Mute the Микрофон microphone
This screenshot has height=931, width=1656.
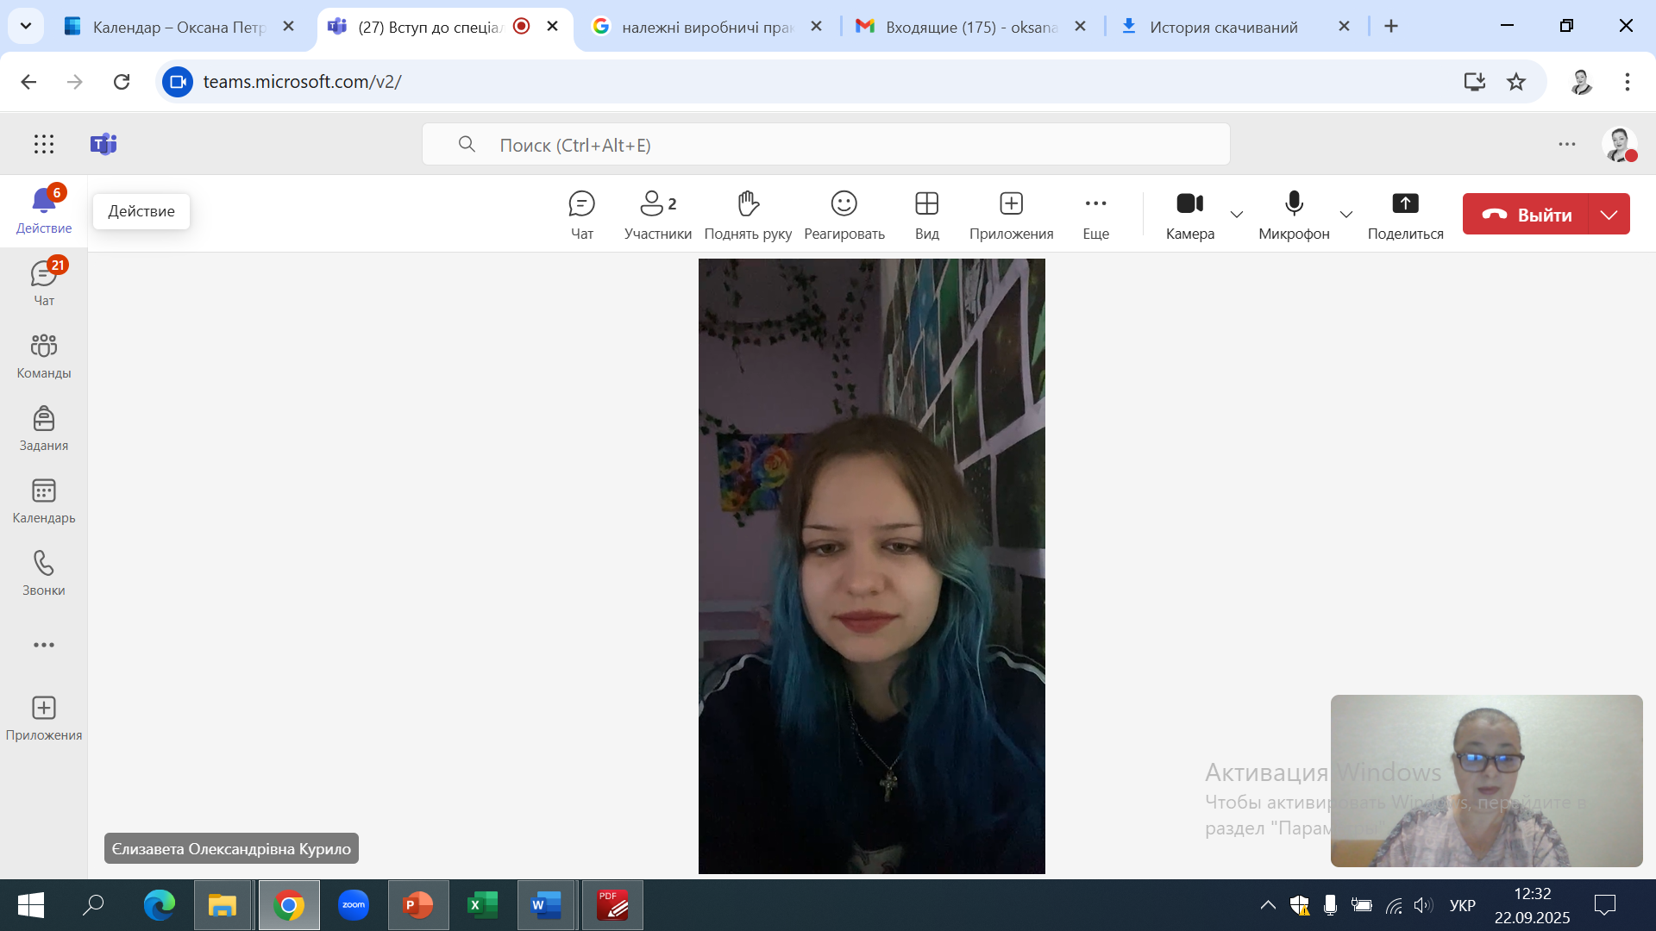tap(1293, 214)
